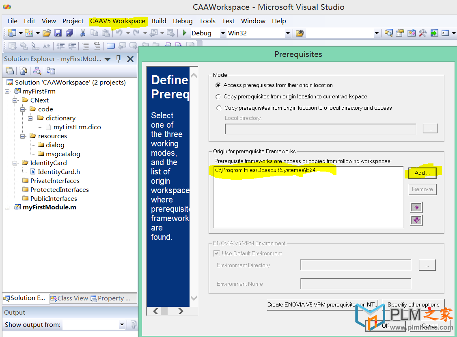This screenshot has height=337, width=457.
Task: Save the current file with Save icon
Action: tap(58, 33)
